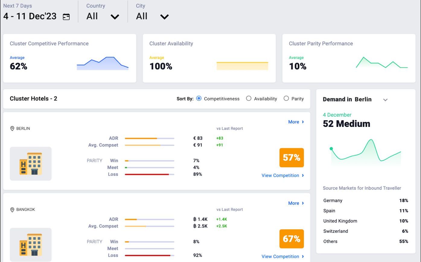This screenshot has width=421, height=262.
Task: Select the Bangkok hotel building image
Action: (30, 245)
